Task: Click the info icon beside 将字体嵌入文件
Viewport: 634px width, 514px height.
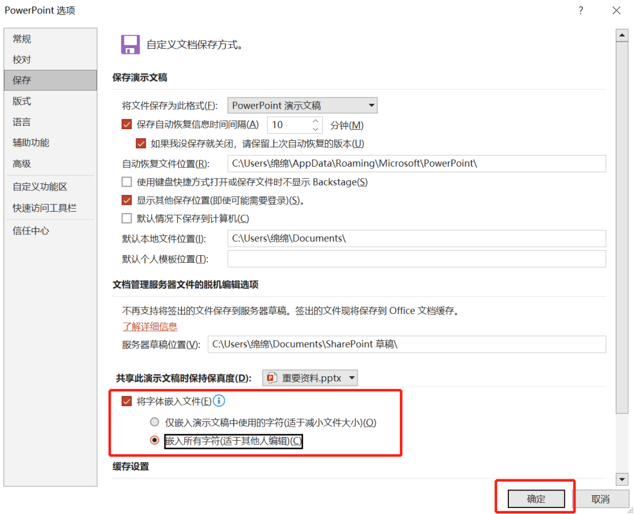Action: 219,401
